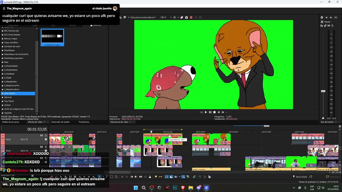Toggle split screen view icon in preview

[125, 17]
